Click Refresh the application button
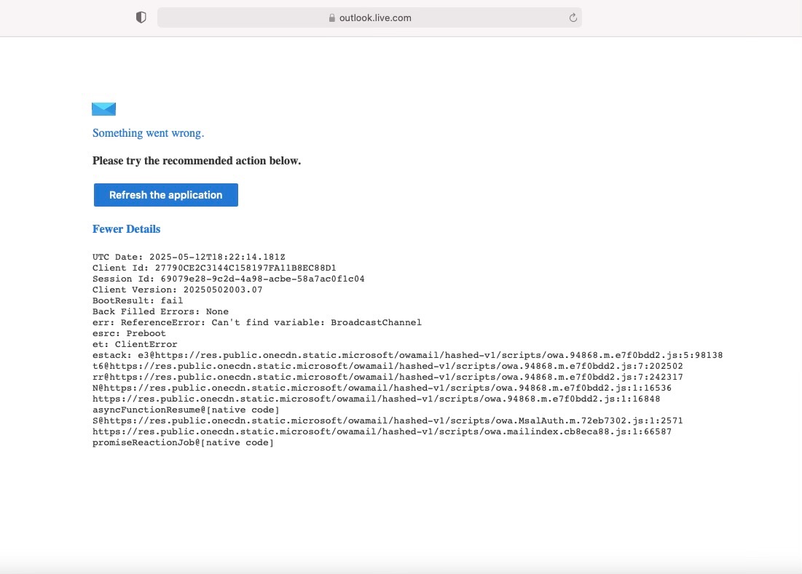This screenshot has width=802, height=574. (166, 195)
